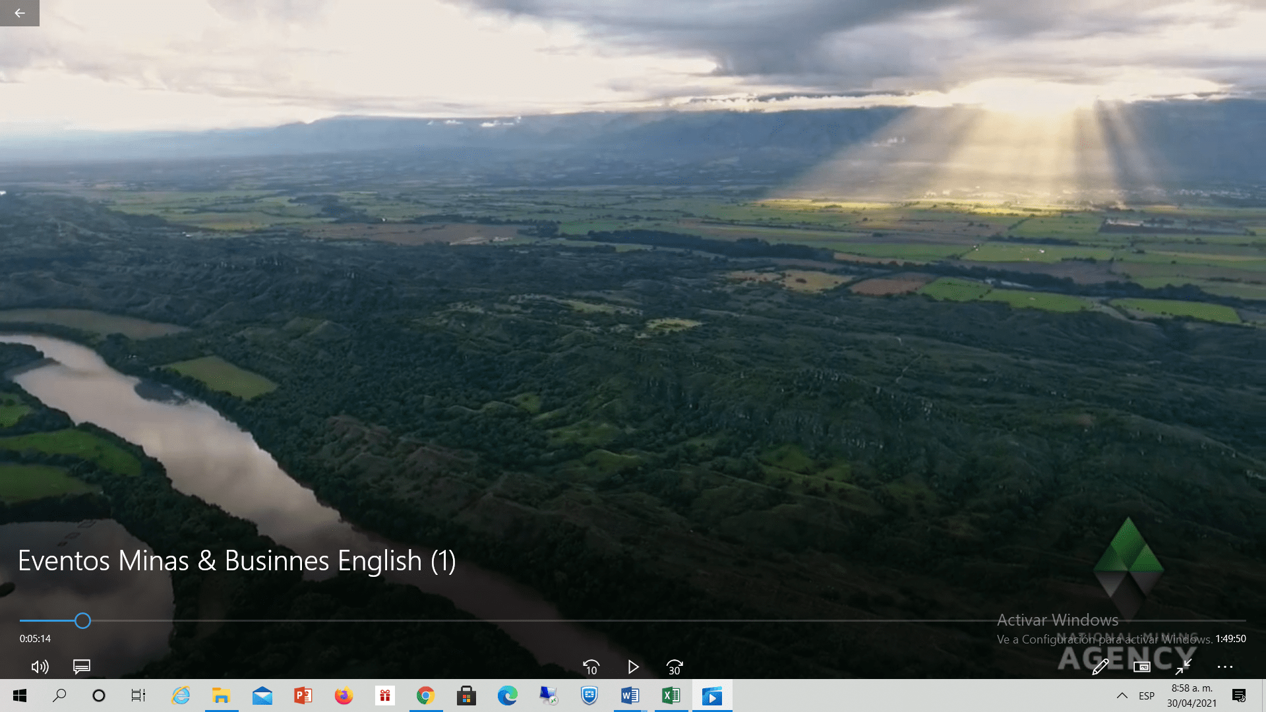Viewport: 1266px width, 712px height.
Task: Skip forward 30 seconds
Action: click(675, 667)
